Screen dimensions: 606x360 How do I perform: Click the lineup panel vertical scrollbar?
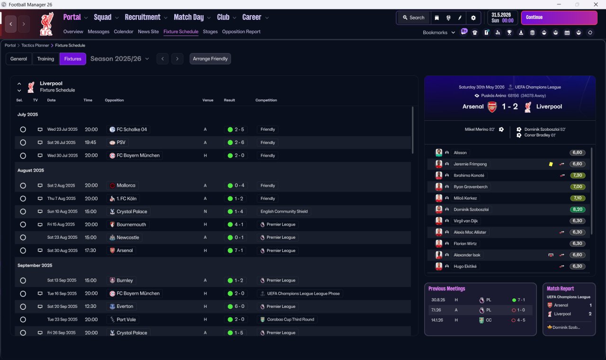592,190
